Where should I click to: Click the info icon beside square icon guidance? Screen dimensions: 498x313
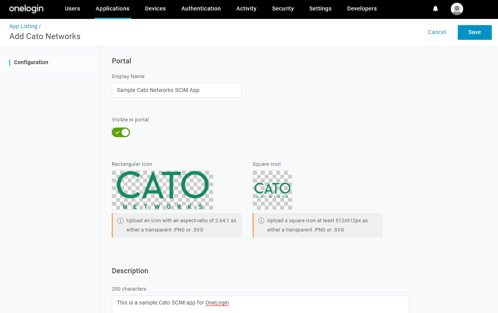click(261, 220)
